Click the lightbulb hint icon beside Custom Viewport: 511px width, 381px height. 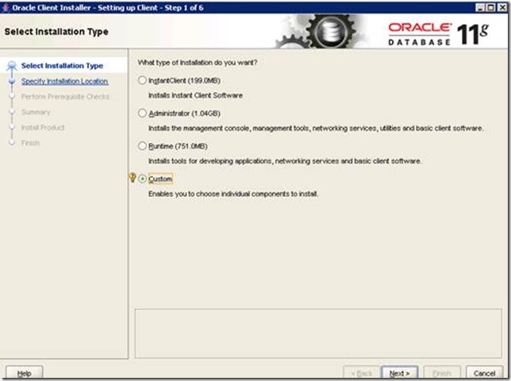[x=133, y=179]
